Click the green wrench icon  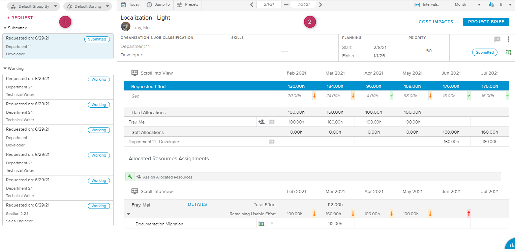(130, 177)
